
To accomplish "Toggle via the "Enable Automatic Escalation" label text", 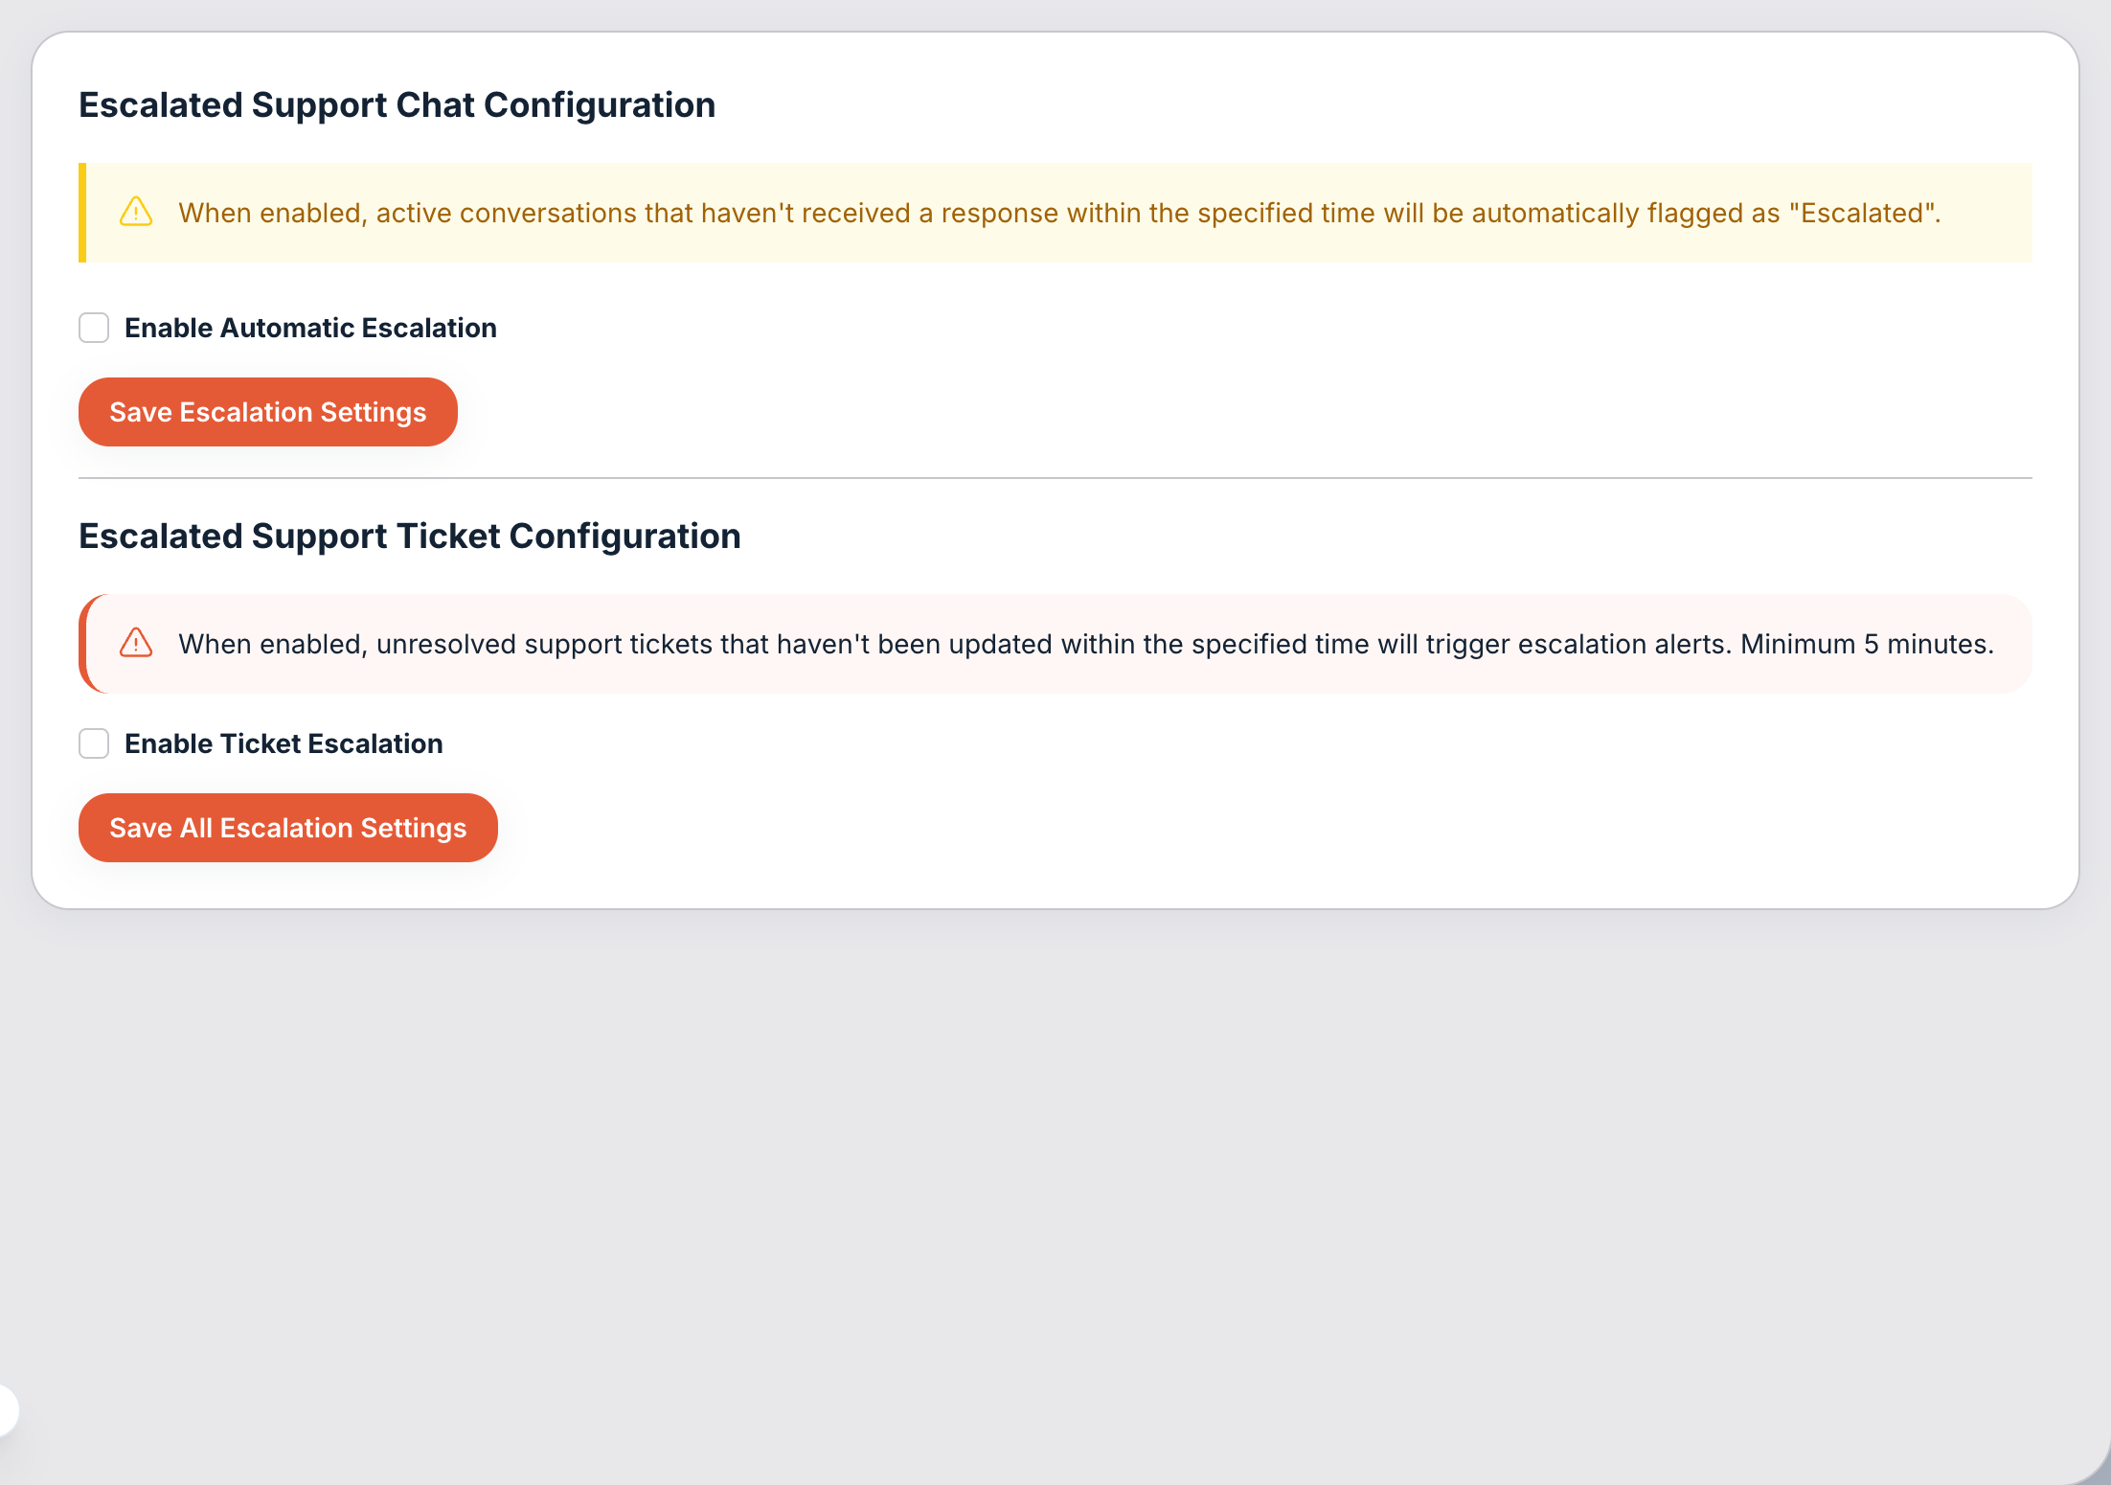I will tap(310, 328).
